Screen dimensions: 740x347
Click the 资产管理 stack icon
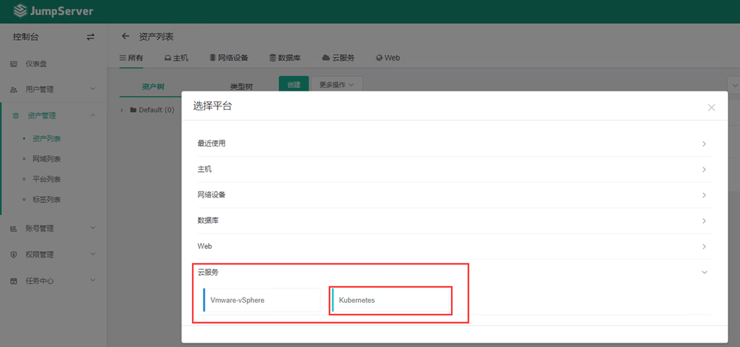[16, 116]
